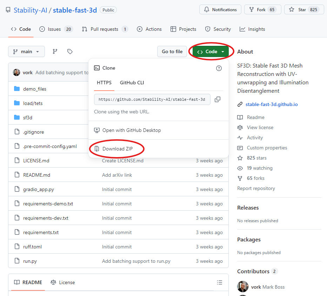Select the Code repository tab

[x=21, y=29]
